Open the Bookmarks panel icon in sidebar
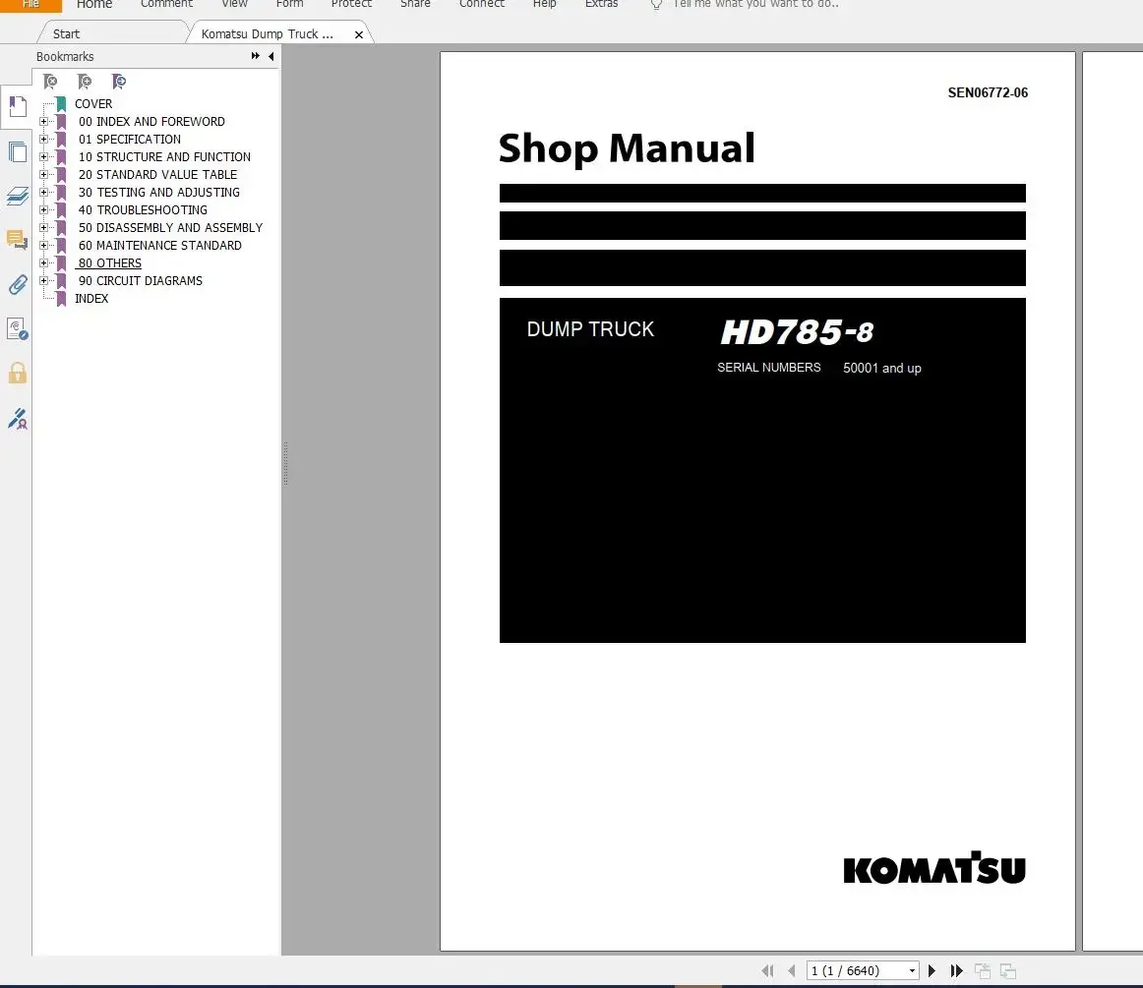Viewport: 1143px width, 988px height. pyautogui.click(x=18, y=108)
